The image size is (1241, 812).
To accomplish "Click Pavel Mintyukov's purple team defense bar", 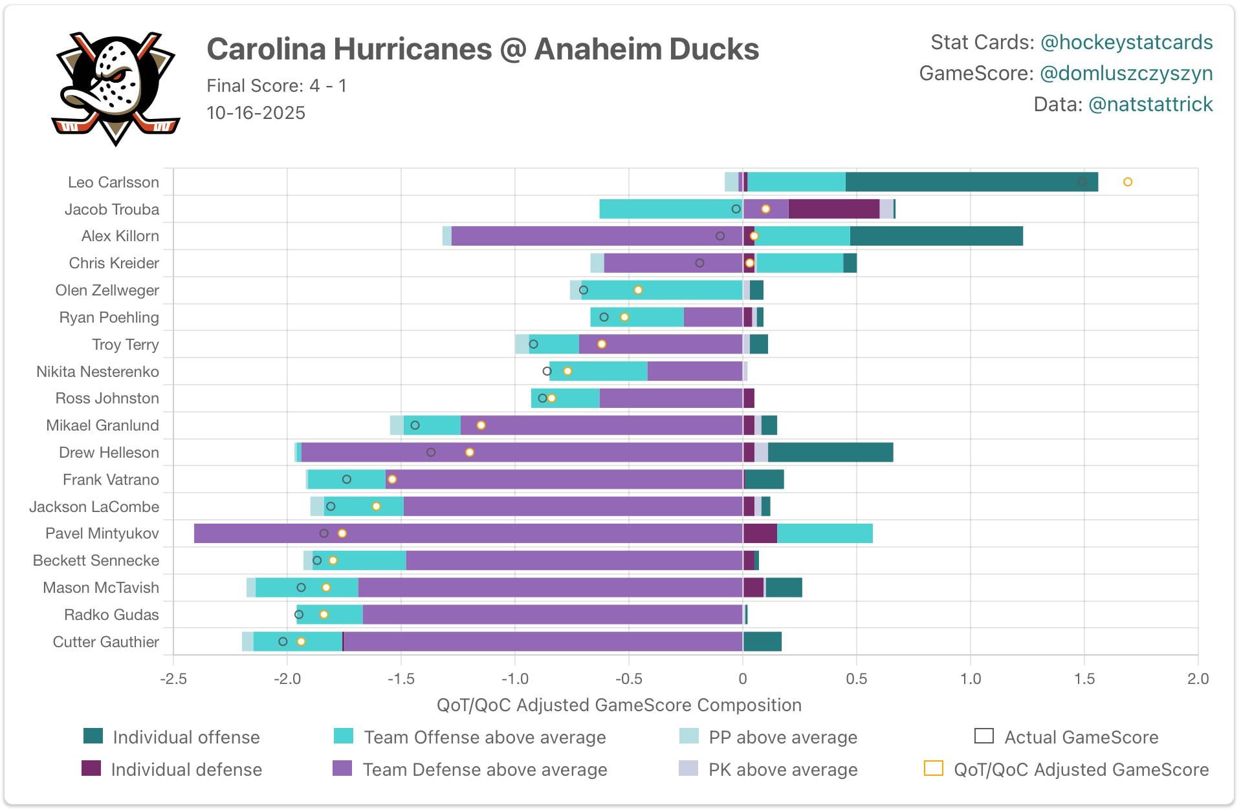I will pos(466,533).
